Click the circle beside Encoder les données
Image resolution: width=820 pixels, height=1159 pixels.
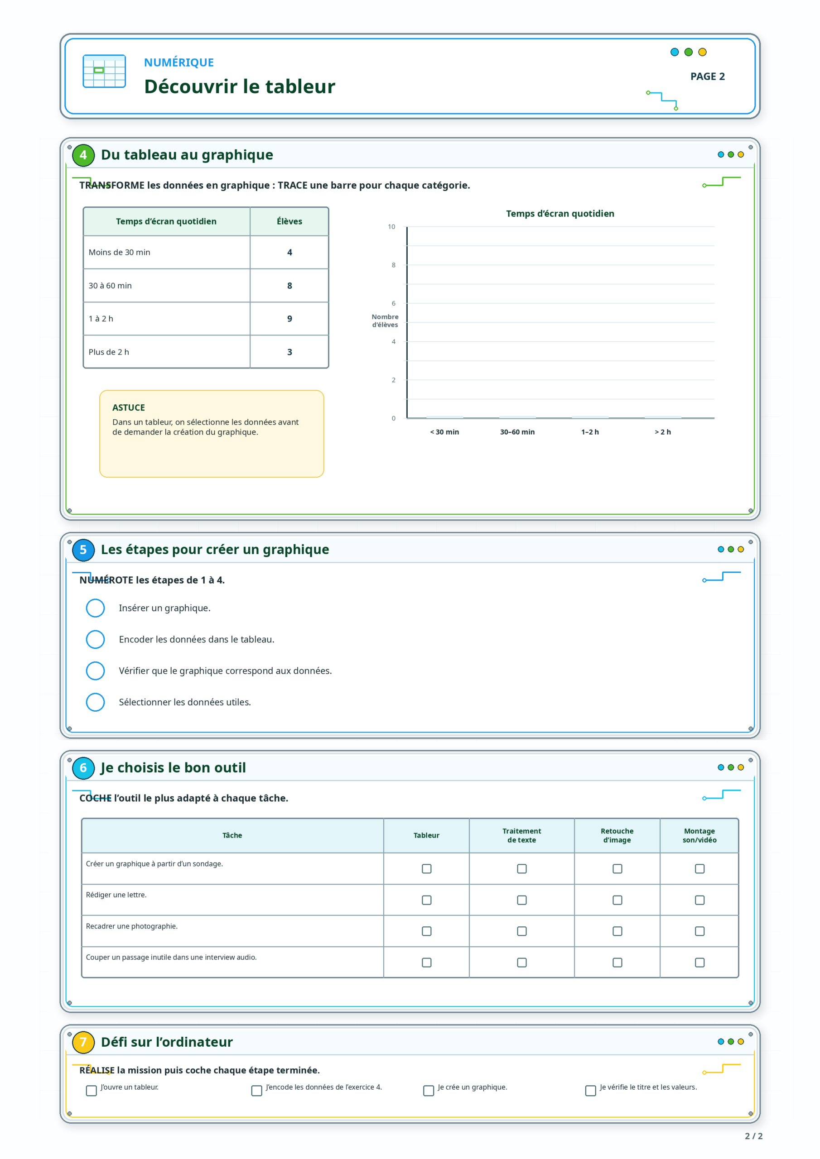tap(96, 640)
